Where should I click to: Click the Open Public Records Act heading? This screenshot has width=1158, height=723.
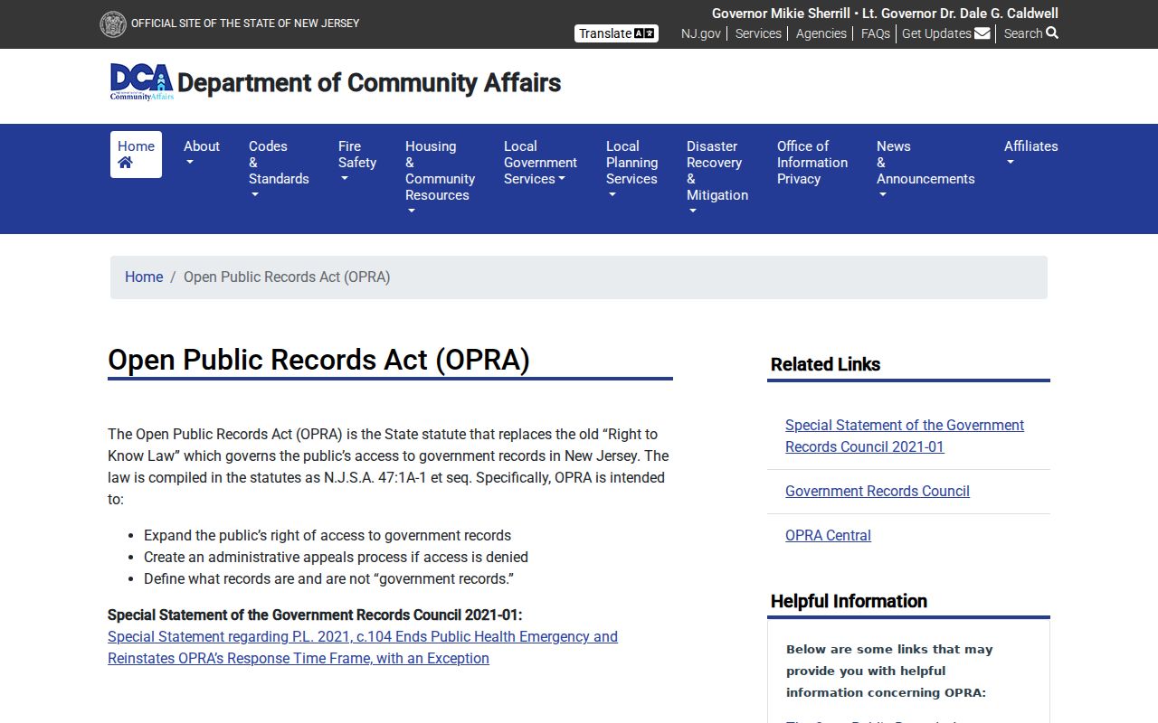[318, 360]
